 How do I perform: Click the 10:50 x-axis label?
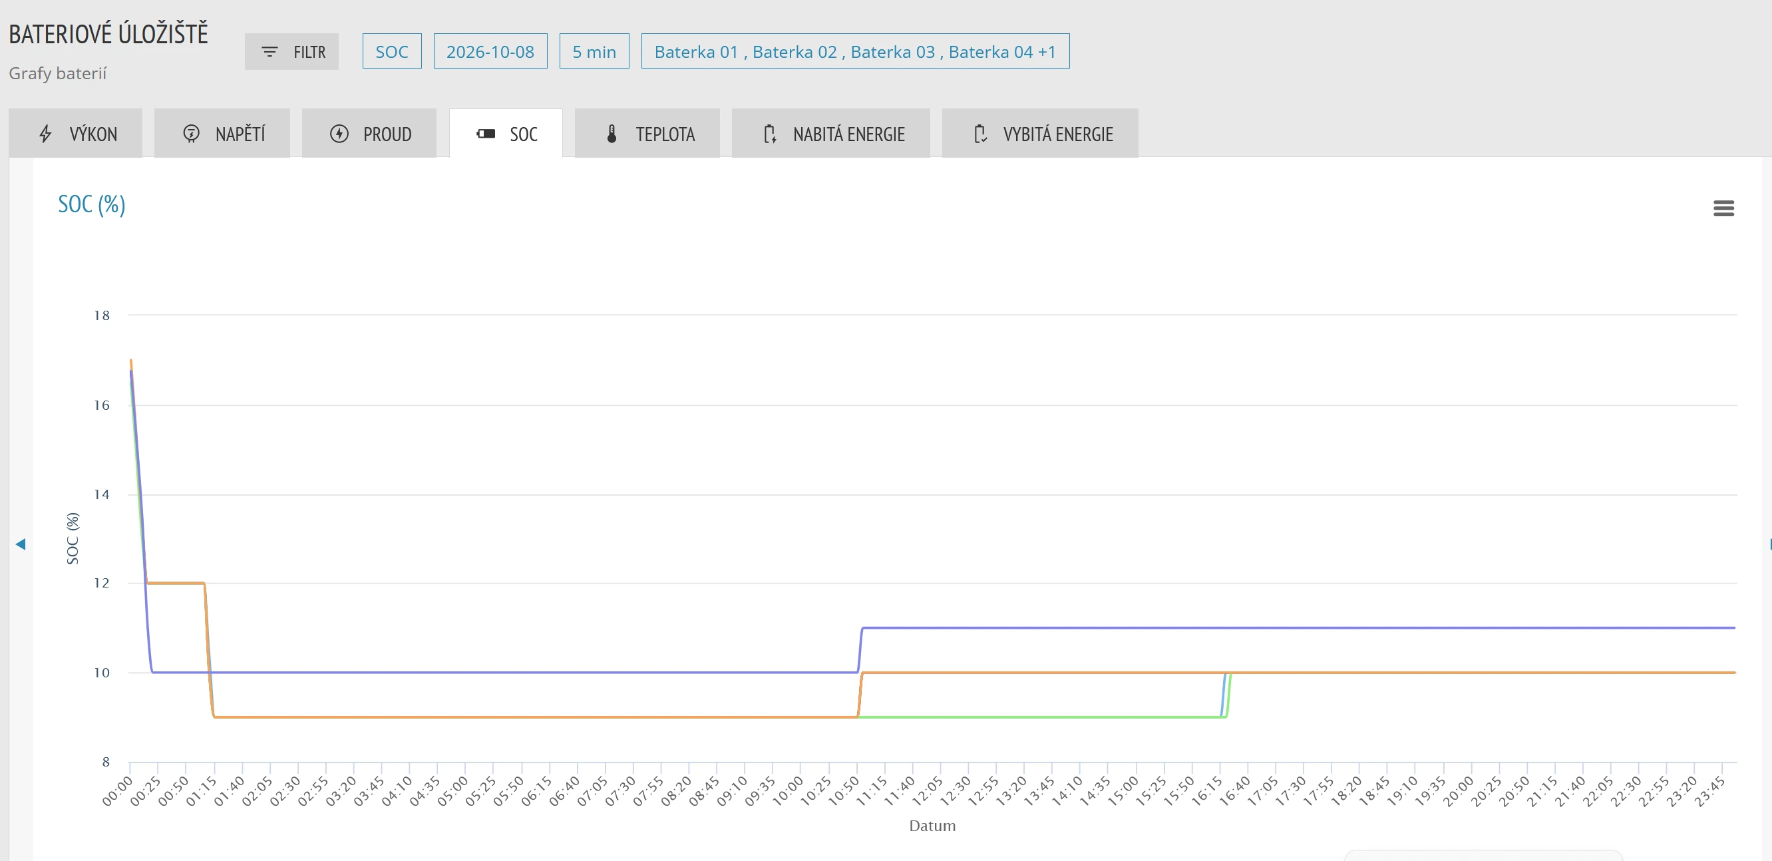point(843,791)
